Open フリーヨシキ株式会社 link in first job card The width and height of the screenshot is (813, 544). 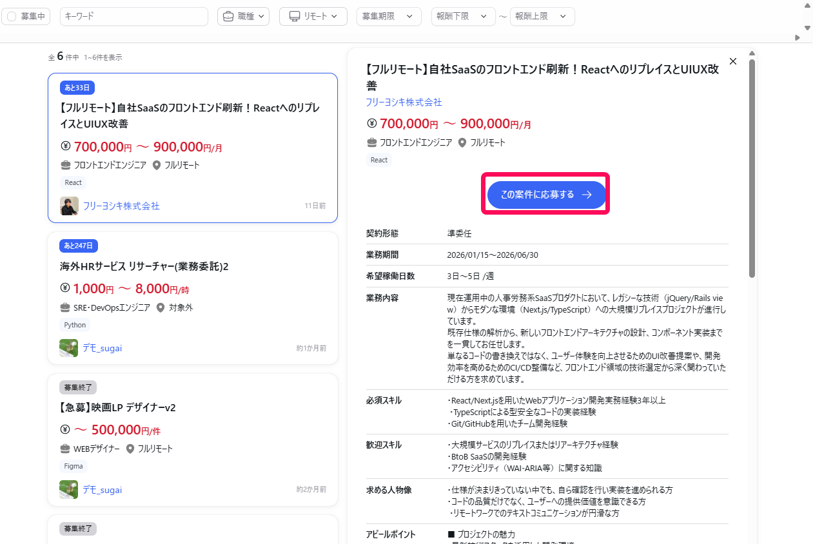tap(121, 206)
